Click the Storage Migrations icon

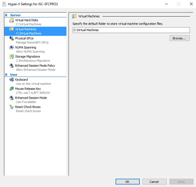12,57
